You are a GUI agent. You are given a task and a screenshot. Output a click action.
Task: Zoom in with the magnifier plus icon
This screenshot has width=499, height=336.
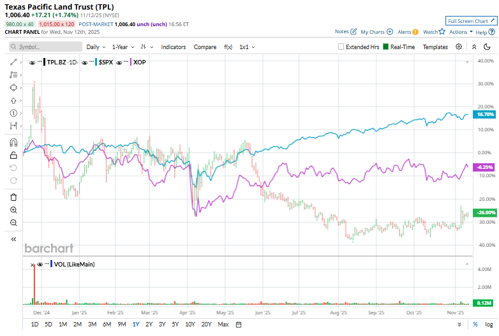pos(13,210)
